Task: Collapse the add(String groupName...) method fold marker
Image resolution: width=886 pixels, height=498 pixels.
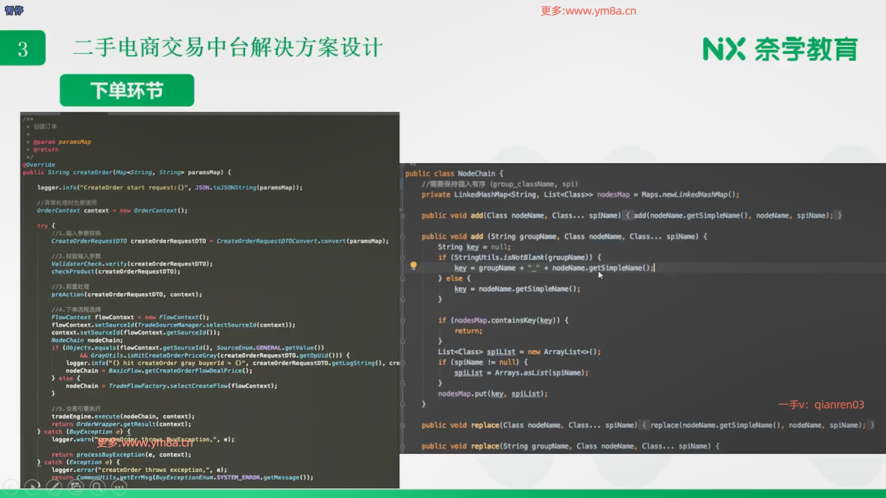Action: point(403,237)
